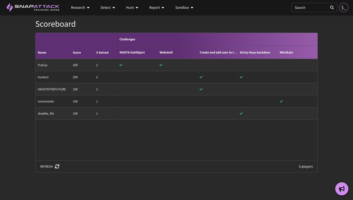
Task: Click nomoose4u's solved count 1
Action: pyautogui.click(x=97, y=101)
